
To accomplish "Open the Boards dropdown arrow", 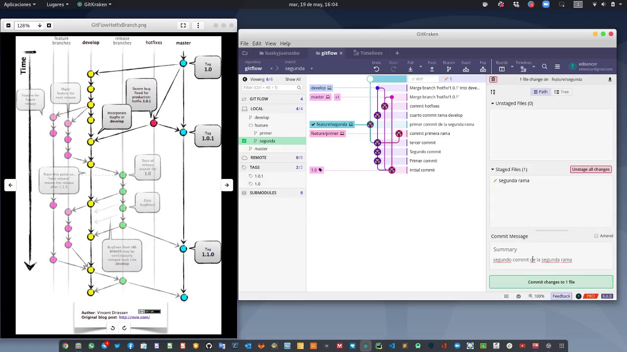I will pyautogui.click(x=512, y=66).
